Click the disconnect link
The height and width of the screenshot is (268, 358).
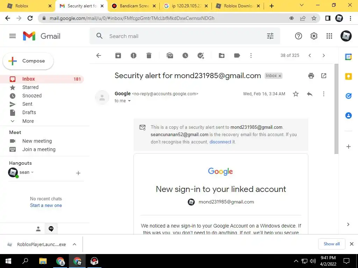(220, 142)
